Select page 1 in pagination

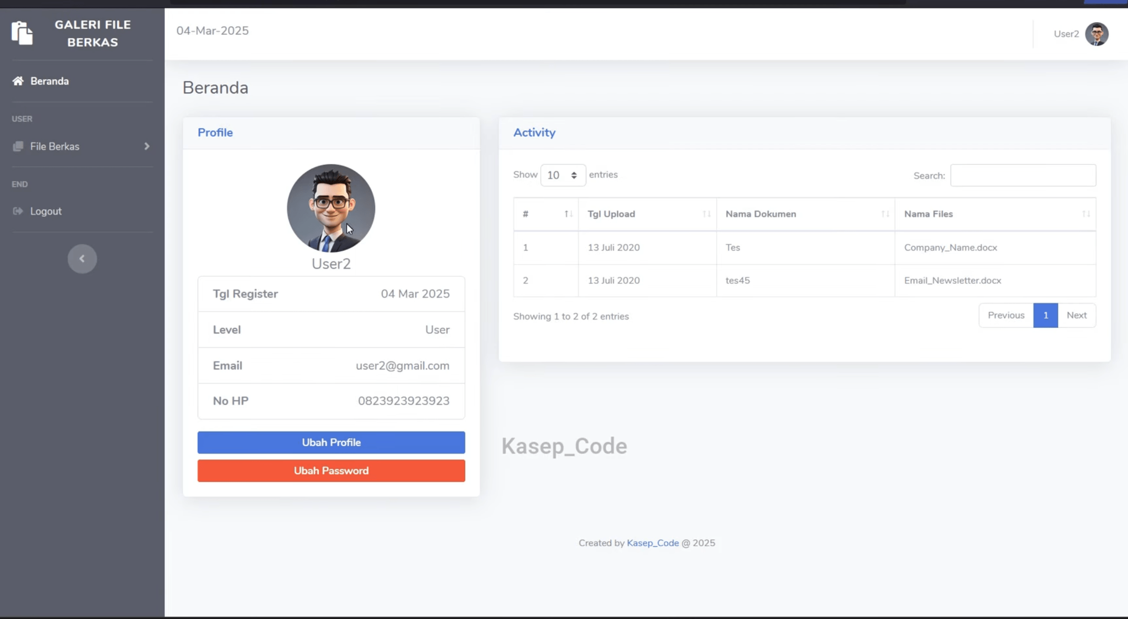point(1046,315)
